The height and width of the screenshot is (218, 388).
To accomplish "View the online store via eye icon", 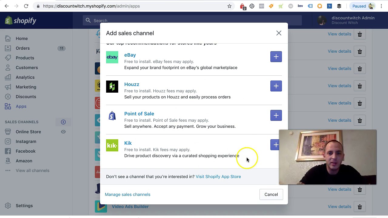I will point(63,132).
